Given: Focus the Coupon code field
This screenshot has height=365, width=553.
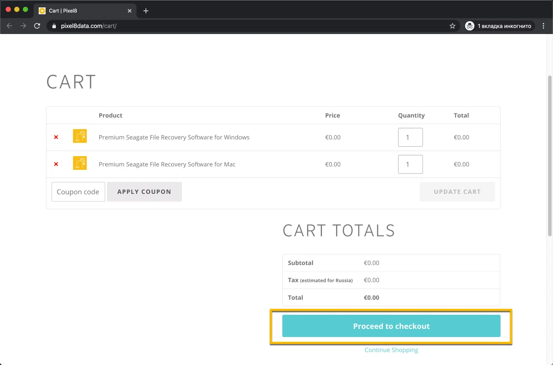Looking at the screenshot, I should (x=78, y=192).
